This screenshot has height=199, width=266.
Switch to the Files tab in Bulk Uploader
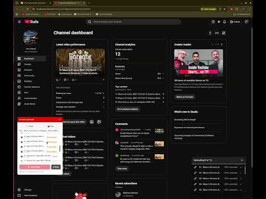tap(50, 126)
